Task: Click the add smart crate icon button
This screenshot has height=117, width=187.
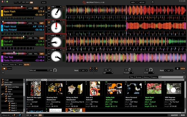Action: [19, 115]
